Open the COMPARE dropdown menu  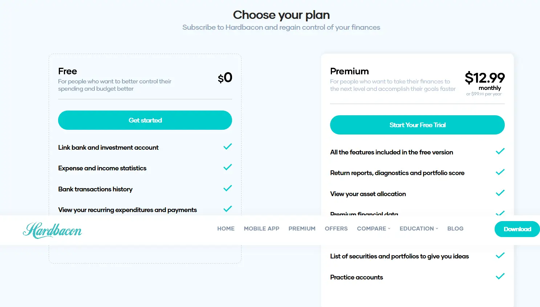[x=373, y=228]
